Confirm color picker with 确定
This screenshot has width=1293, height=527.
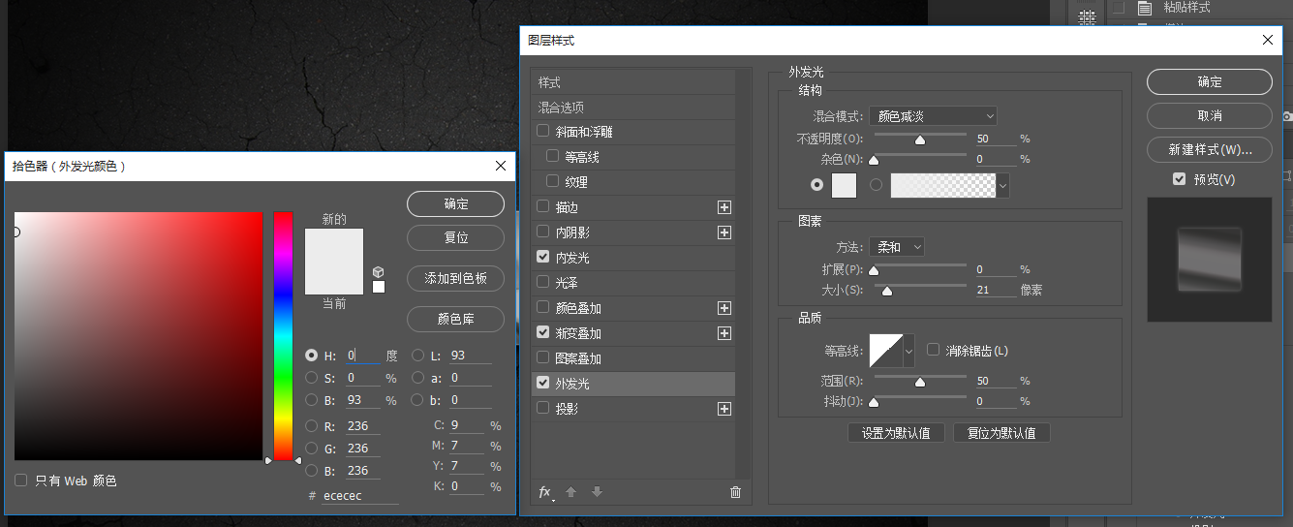(x=455, y=204)
